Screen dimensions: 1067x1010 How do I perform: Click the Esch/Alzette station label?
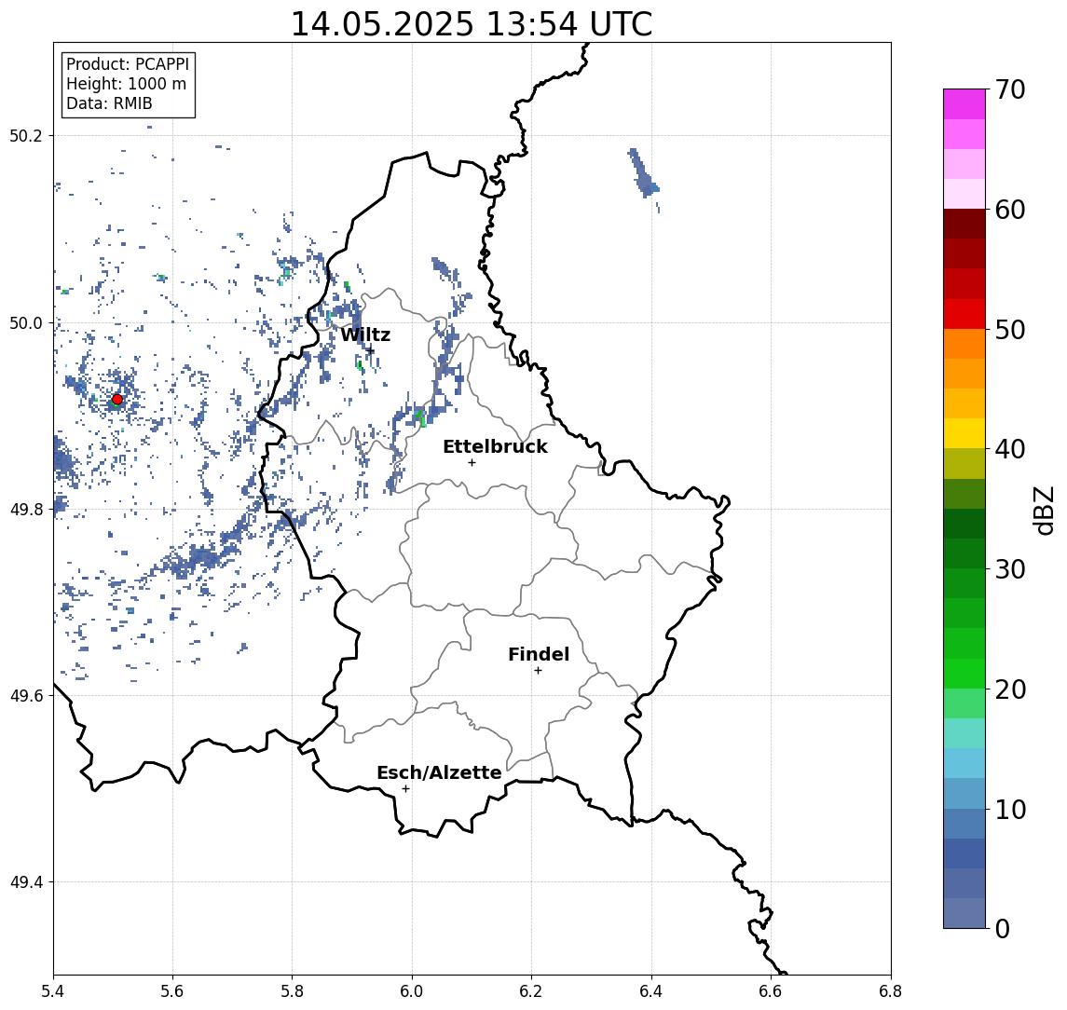click(439, 772)
